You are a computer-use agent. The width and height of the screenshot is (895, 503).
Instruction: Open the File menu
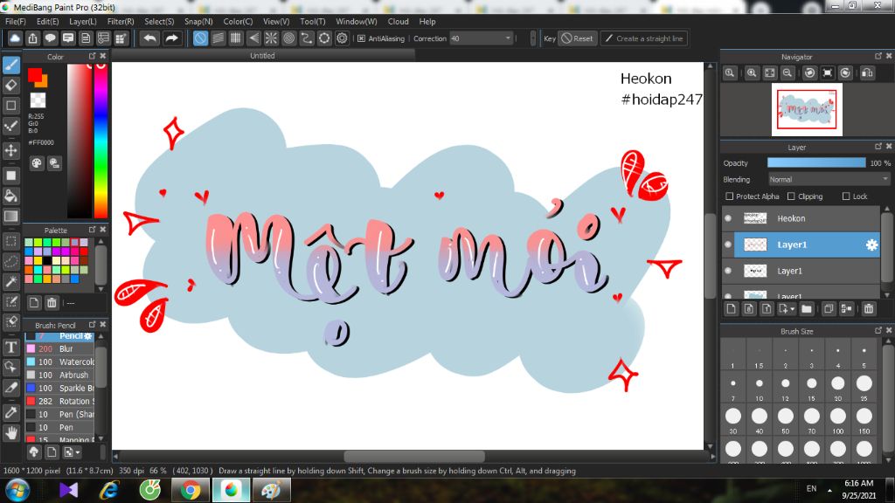point(16,21)
